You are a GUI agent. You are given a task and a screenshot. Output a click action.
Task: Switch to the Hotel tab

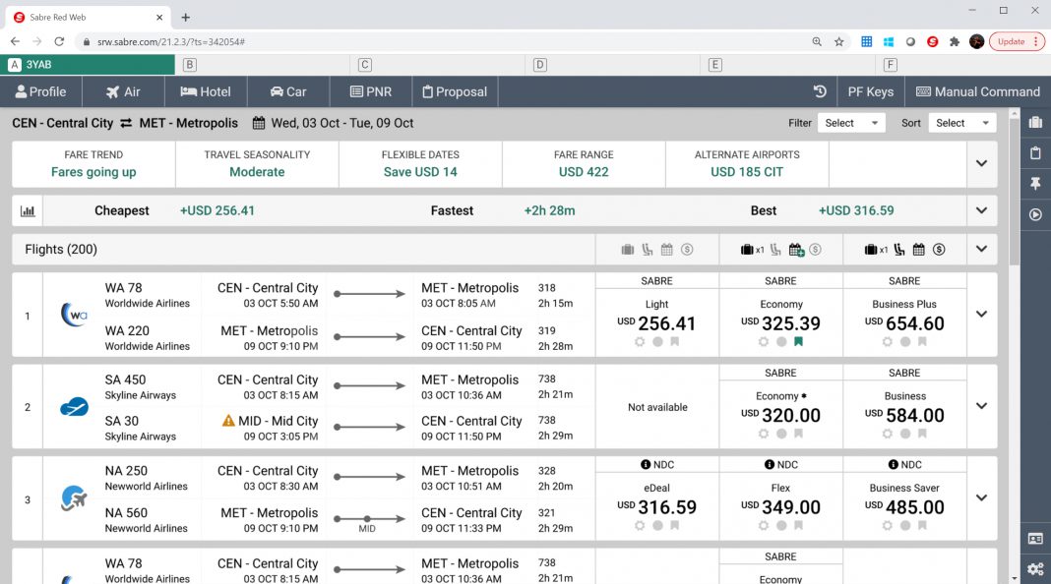pyautogui.click(x=206, y=91)
